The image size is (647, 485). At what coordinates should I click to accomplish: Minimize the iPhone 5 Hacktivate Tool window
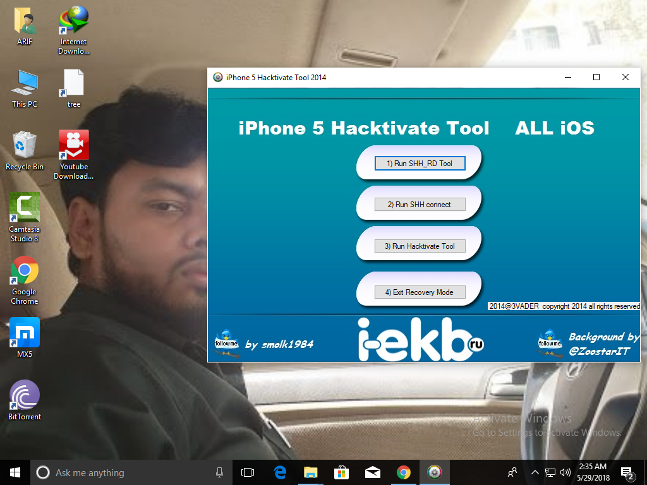[x=568, y=77]
